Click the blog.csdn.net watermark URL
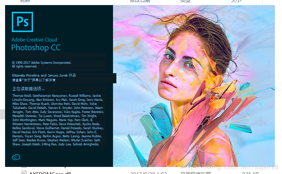 [x=229, y=168]
